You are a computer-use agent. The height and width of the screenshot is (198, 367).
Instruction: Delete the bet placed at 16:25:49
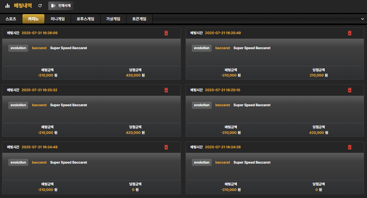pos(350,33)
